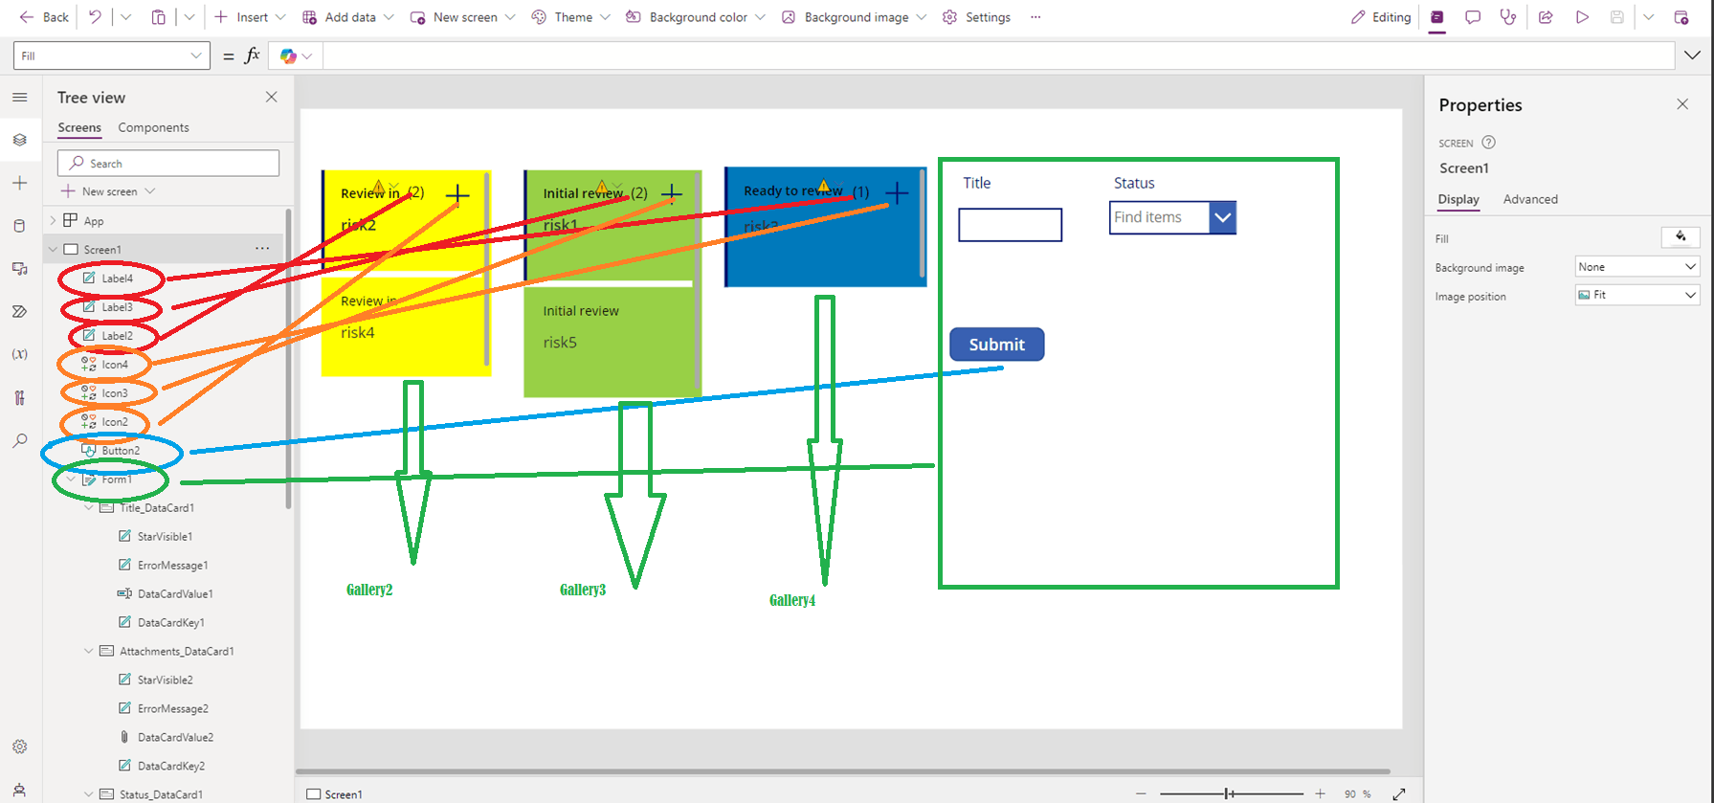Click the Copilot icon in formula bar
The image size is (1714, 803).
pyautogui.click(x=288, y=56)
